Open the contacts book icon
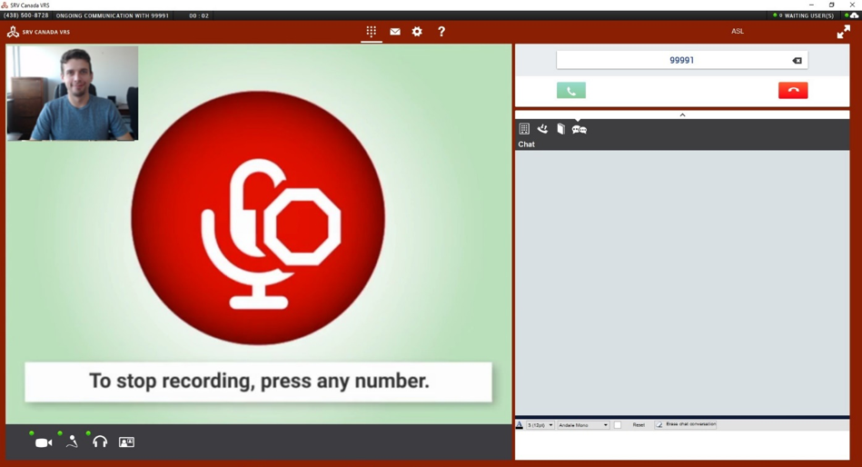862x467 pixels. 560,129
